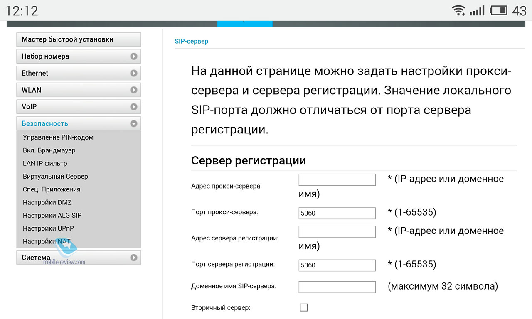532x319 pixels.
Task: Open LAN IP фильтр page
Action: coord(45,163)
